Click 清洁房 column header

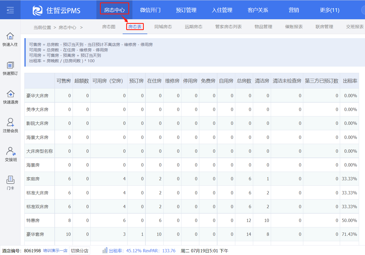262,81
